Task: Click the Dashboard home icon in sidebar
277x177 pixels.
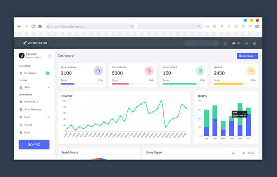Action: 21,73
